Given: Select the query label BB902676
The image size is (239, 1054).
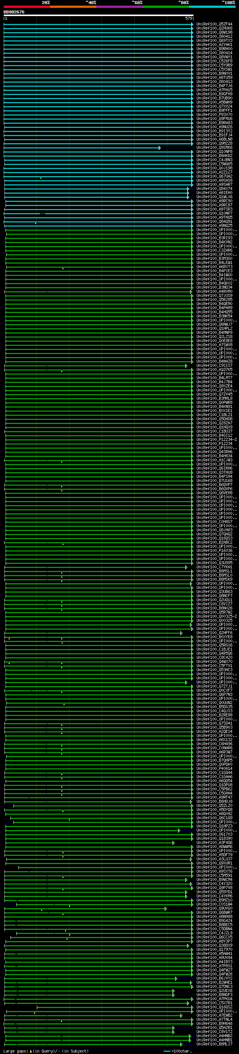Looking at the screenshot, I should (x=14, y=12).
